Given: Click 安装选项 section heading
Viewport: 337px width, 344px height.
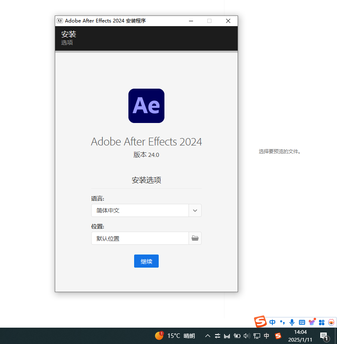Looking at the screenshot, I should pos(146,180).
